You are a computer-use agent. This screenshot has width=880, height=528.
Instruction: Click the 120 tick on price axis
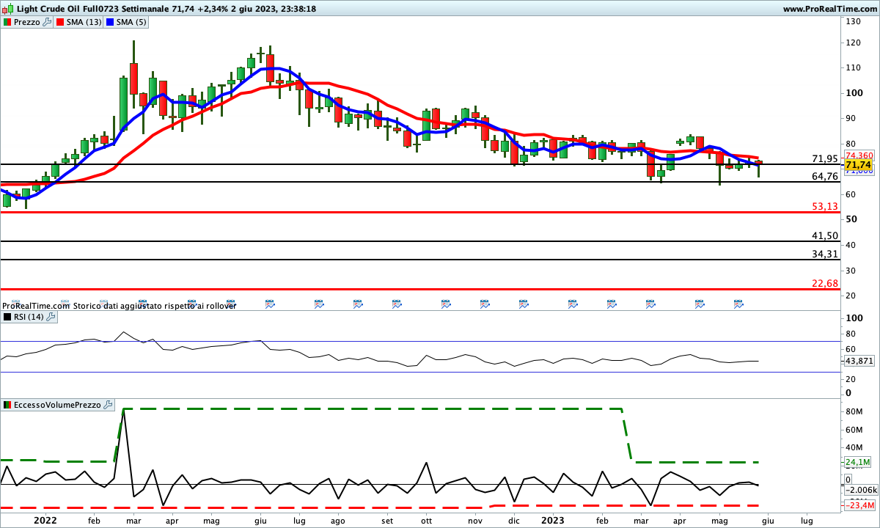(x=853, y=43)
